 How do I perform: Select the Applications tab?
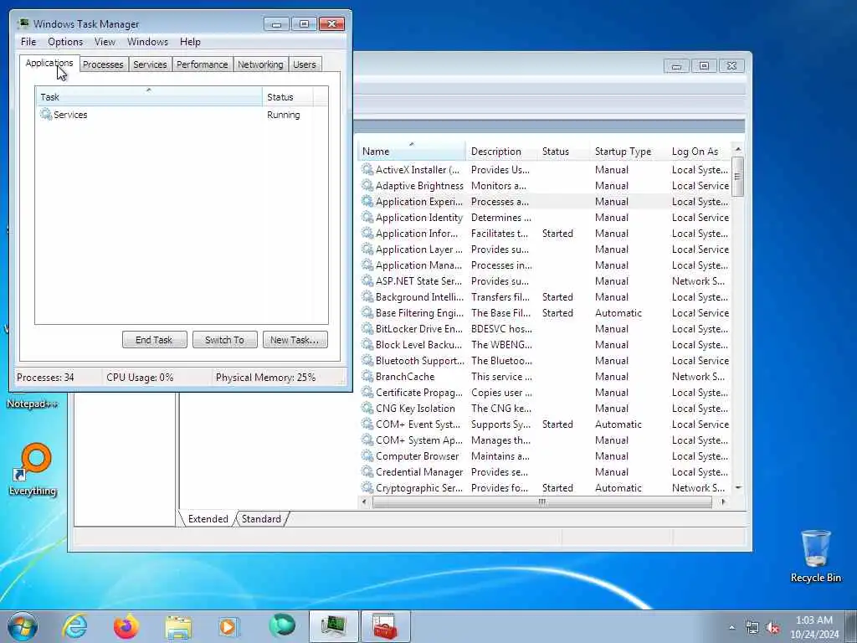[49, 63]
